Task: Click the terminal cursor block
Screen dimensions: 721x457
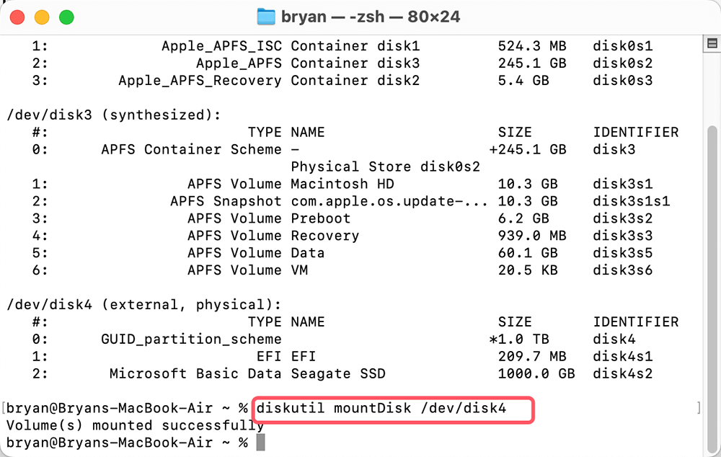Action: 261,442
